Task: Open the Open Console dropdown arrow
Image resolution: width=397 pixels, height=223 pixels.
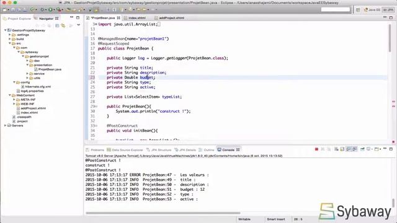Action: coord(380,149)
